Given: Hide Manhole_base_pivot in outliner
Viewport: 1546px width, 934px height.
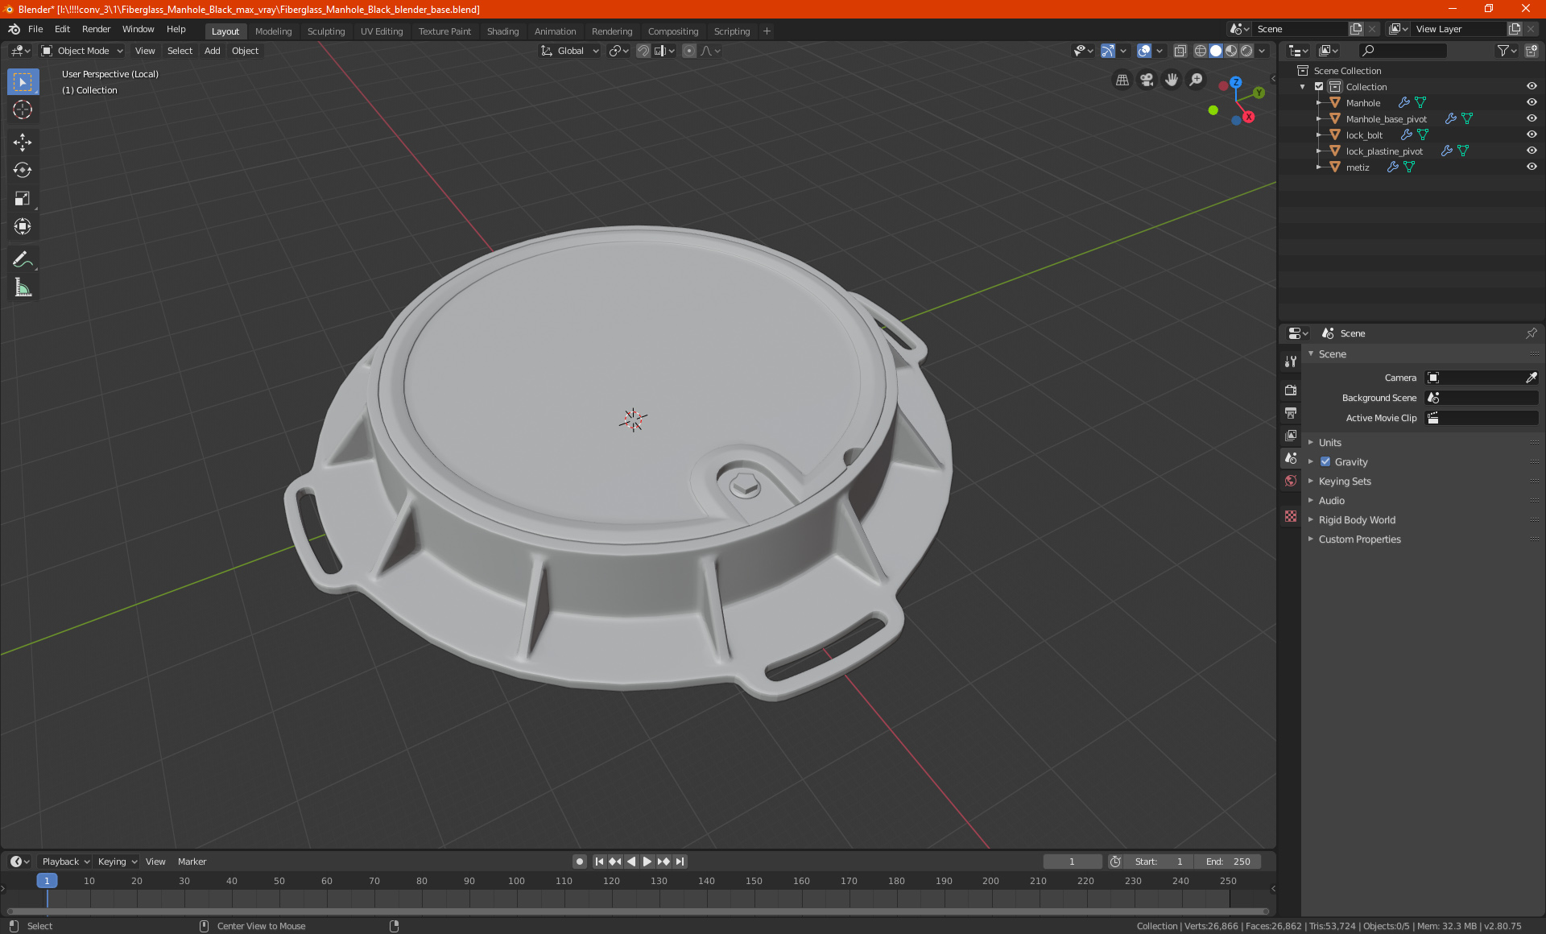Looking at the screenshot, I should coord(1532,118).
